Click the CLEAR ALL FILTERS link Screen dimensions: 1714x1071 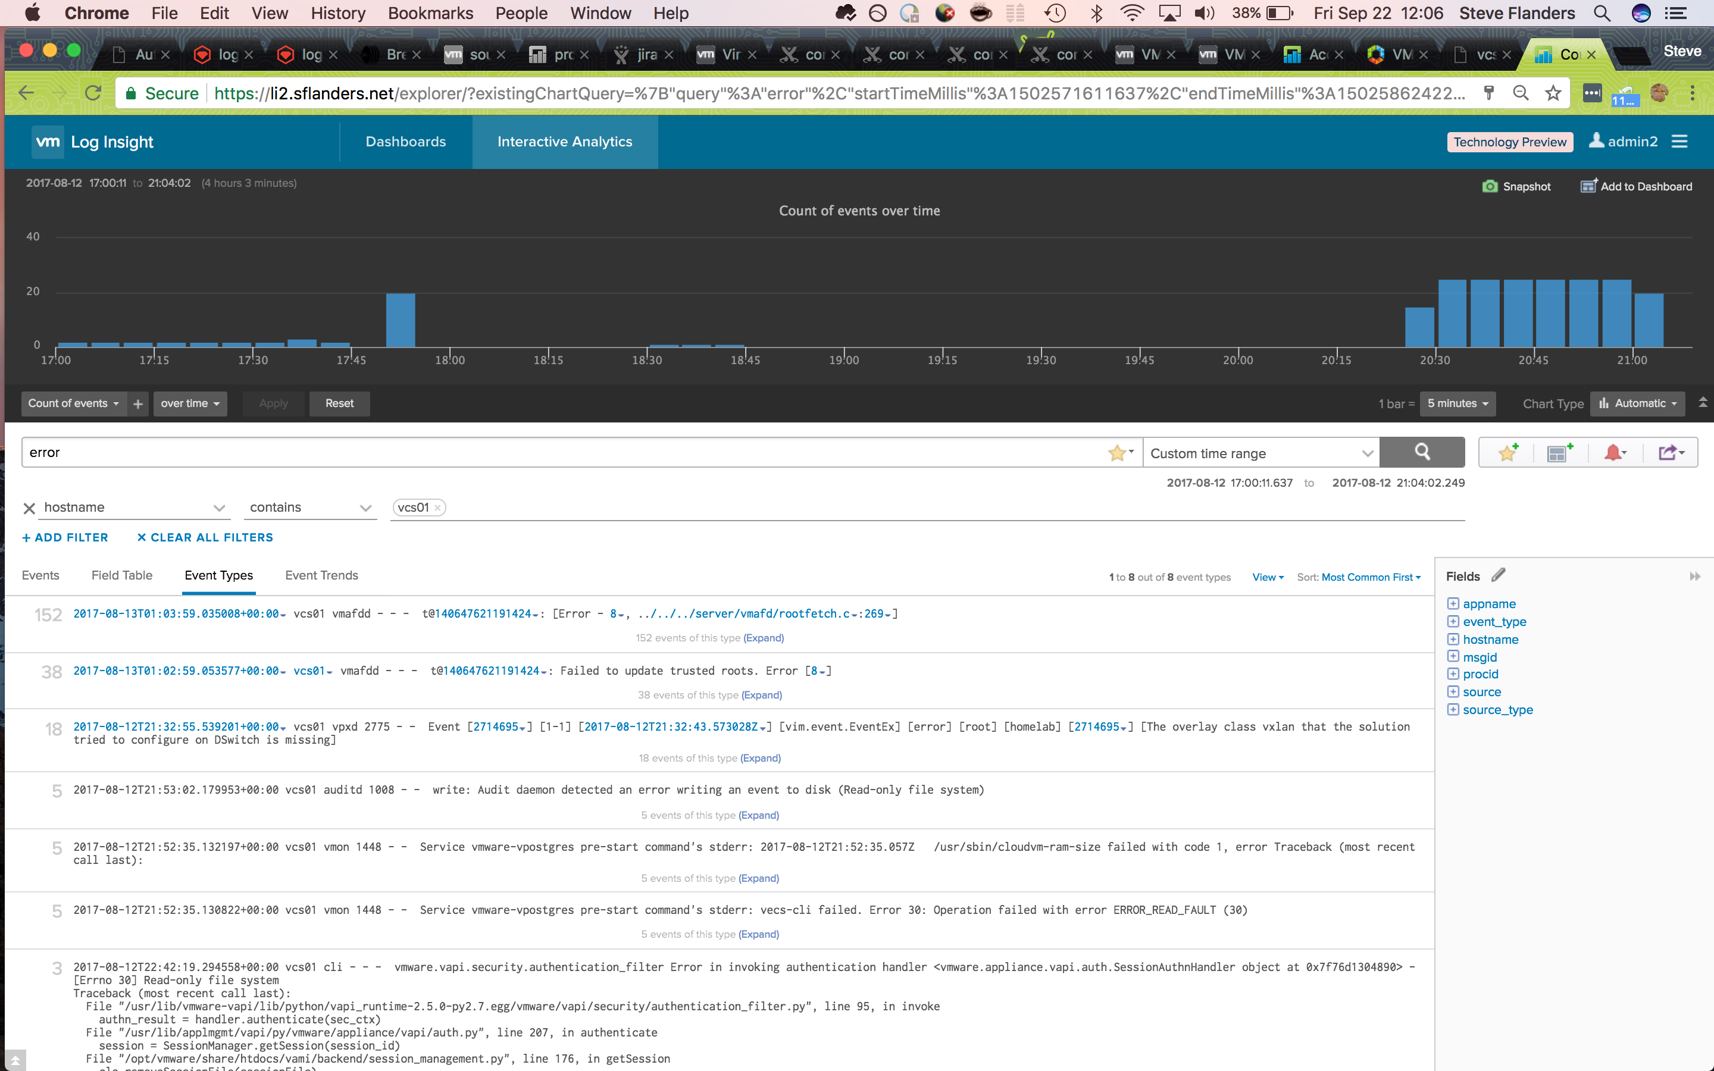click(x=205, y=538)
